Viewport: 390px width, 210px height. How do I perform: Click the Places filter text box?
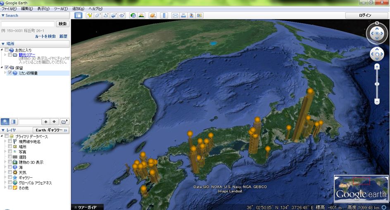point(30,122)
